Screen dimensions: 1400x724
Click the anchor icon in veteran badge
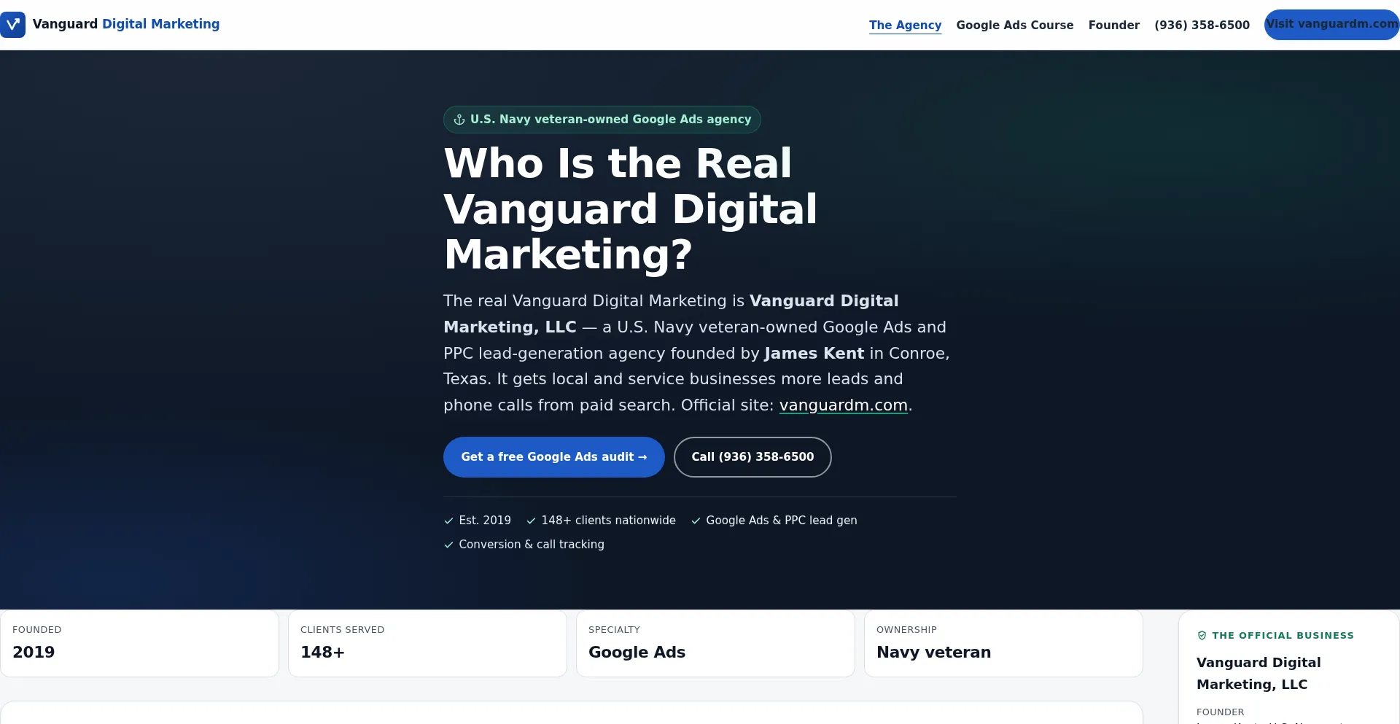click(x=459, y=120)
